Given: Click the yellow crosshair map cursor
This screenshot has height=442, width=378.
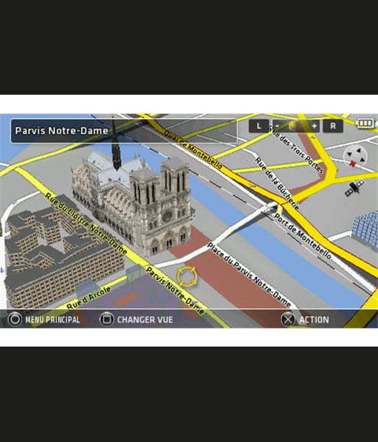Looking at the screenshot, I should (186, 276).
